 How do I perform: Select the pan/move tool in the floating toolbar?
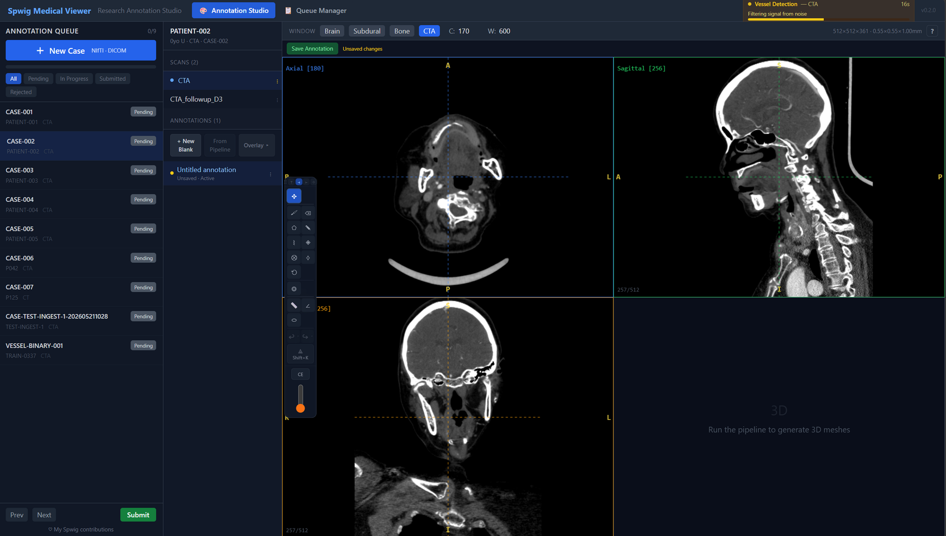click(x=294, y=196)
